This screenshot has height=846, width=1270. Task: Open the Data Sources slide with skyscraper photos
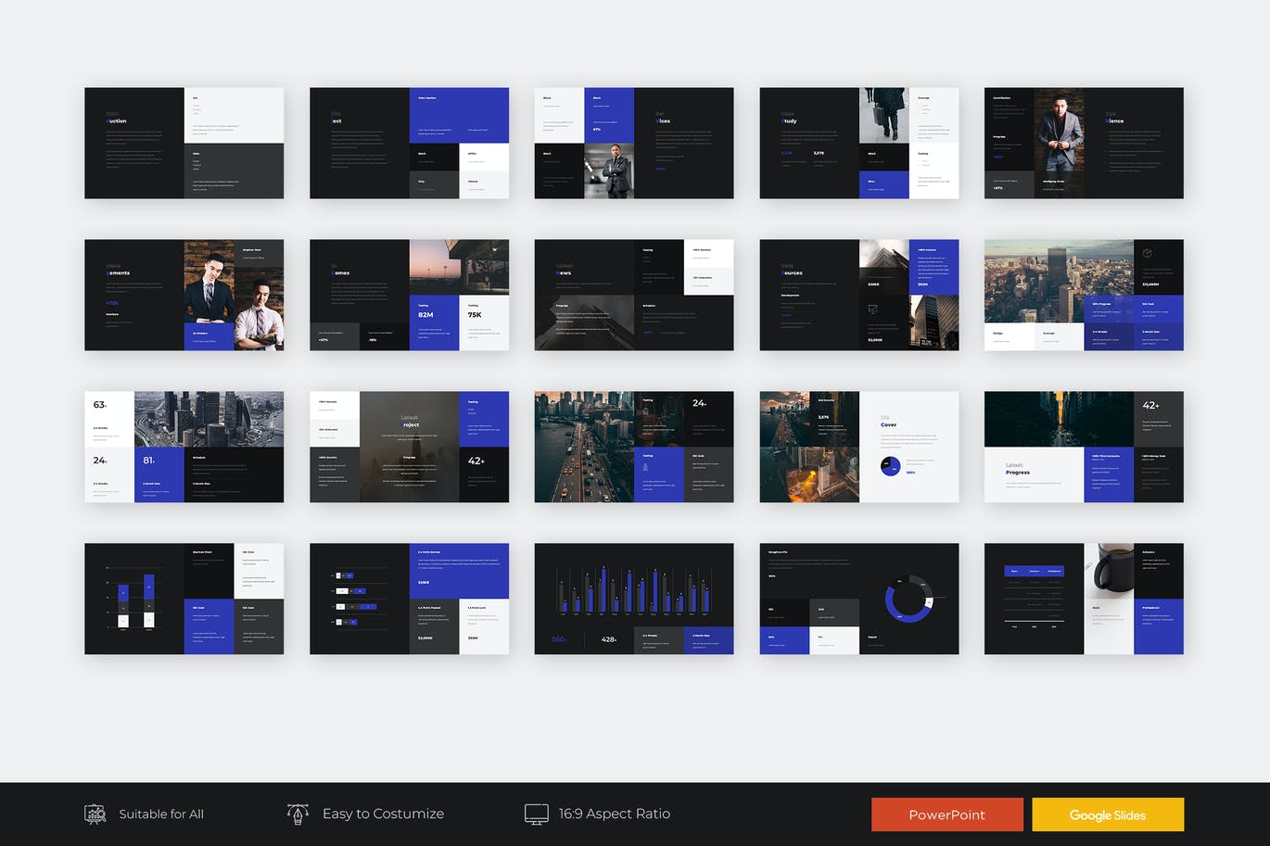tap(858, 295)
